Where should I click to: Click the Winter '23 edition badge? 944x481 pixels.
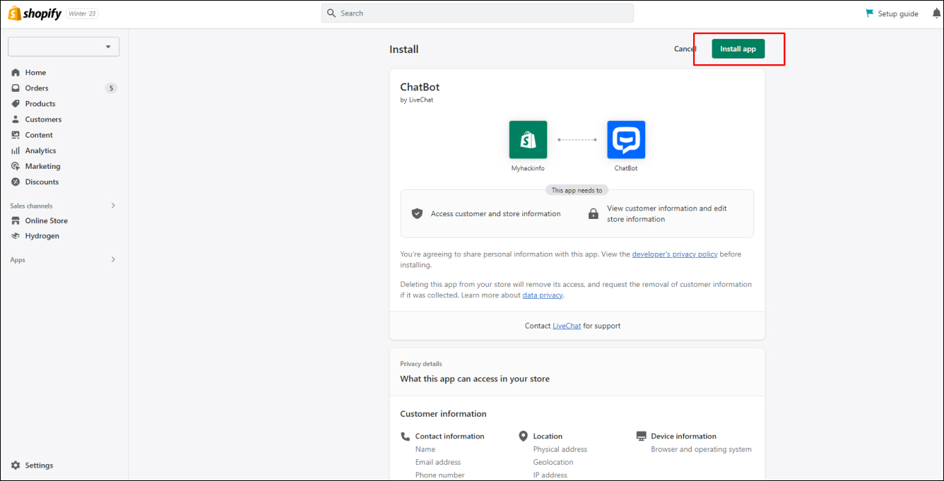click(83, 13)
